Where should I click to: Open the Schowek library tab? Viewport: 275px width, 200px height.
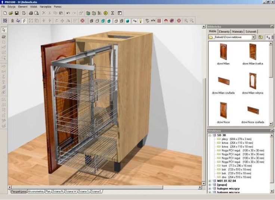point(251,31)
